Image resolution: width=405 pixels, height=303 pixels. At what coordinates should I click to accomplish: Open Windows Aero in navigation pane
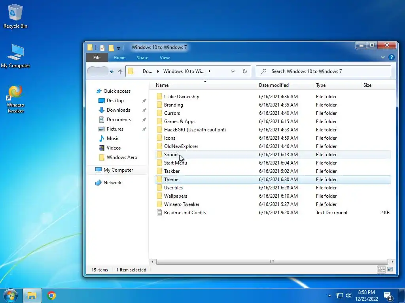point(122,157)
